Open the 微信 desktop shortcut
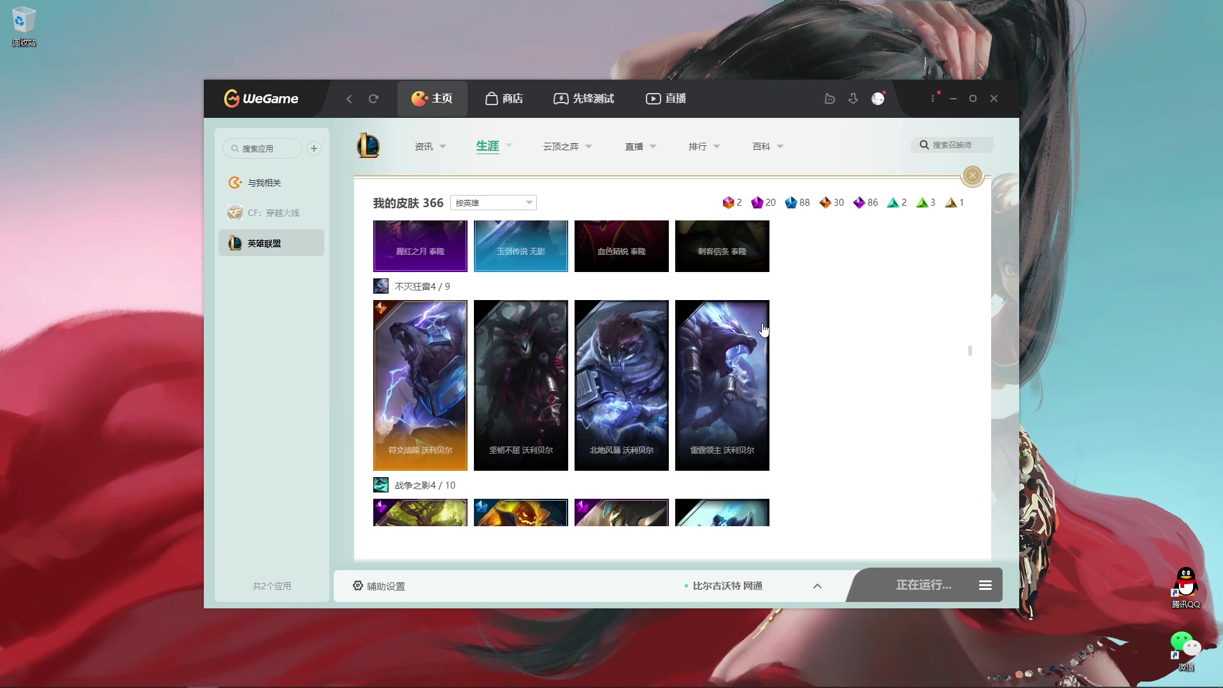Screen dimensions: 1223x688 pyautogui.click(x=1186, y=650)
